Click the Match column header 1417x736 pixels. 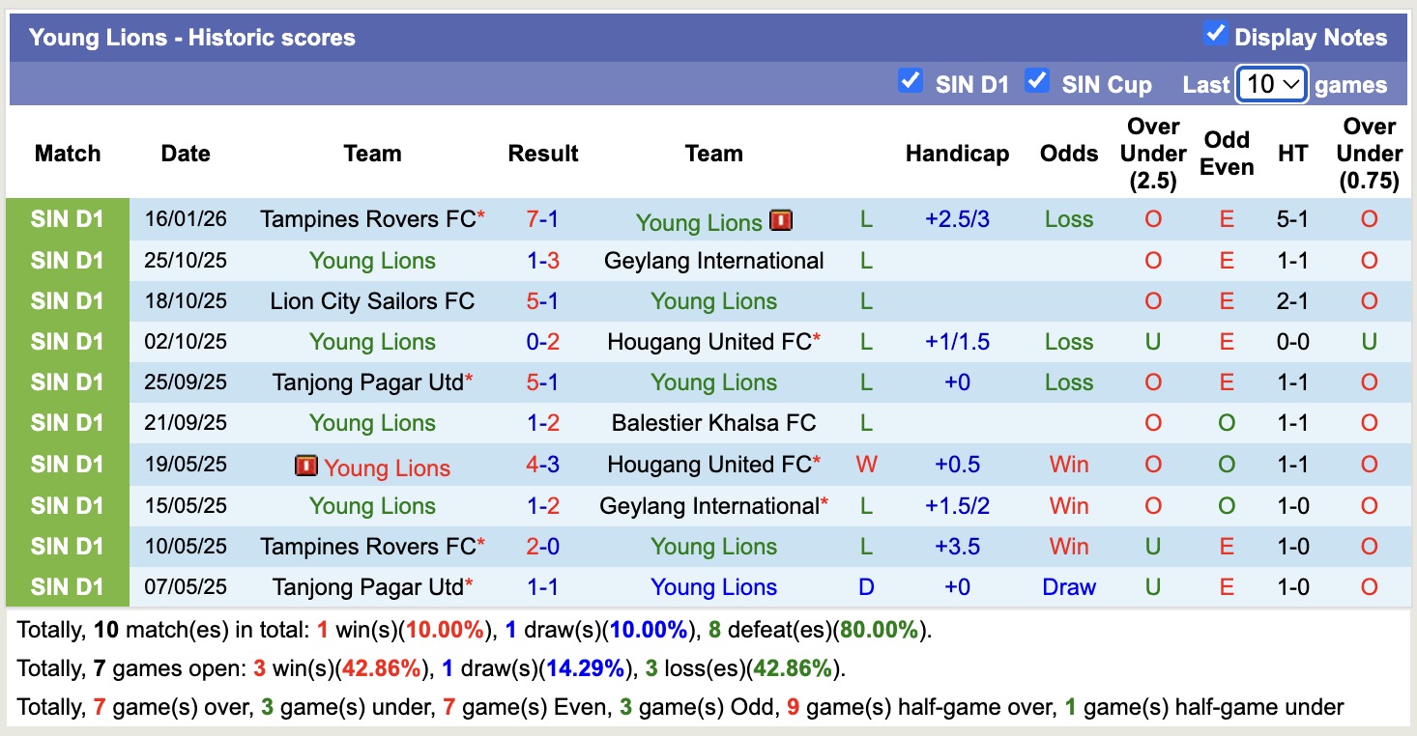68,153
